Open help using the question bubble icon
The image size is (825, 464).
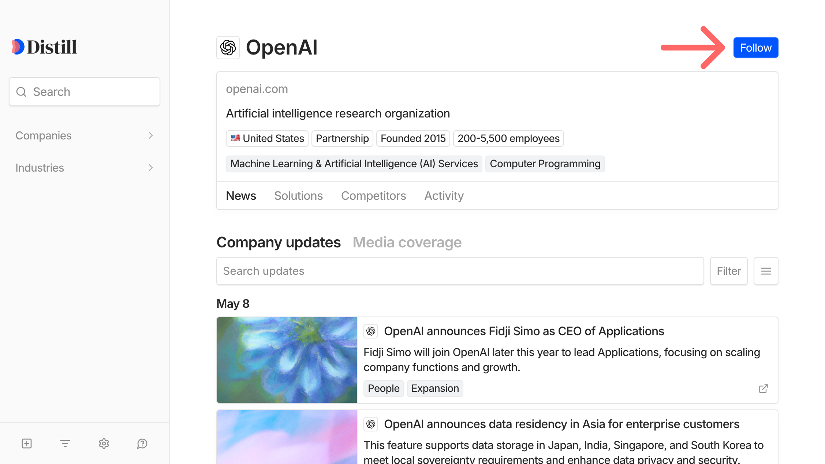click(x=142, y=444)
